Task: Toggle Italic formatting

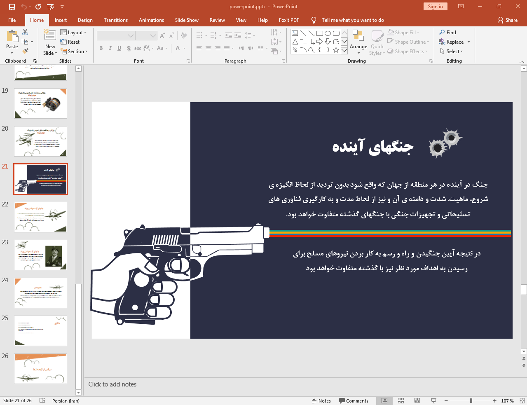Action: [110, 48]
